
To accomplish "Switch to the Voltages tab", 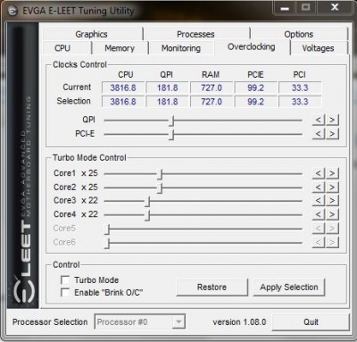I will click(318, 48).
